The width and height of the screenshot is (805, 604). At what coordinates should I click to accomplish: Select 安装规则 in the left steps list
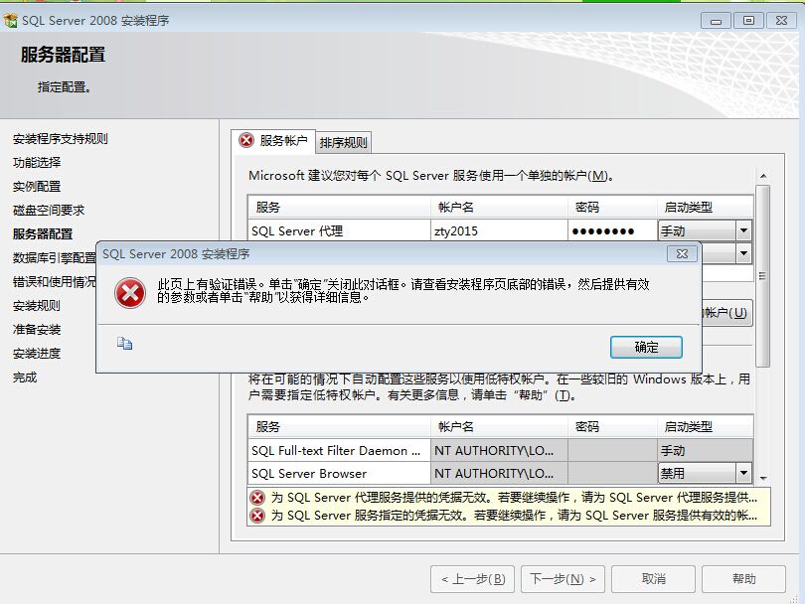[x=37, y=306]
